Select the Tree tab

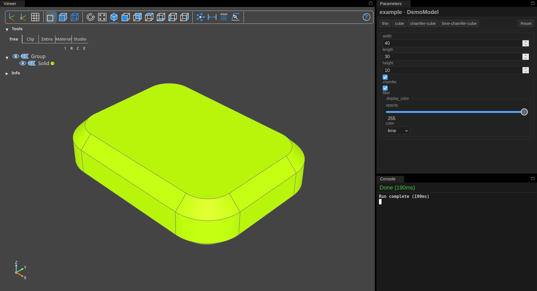coord(14,39)
